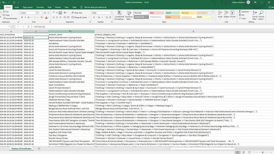This screenshot has height=154, width=274.
Task: Switch to the Data tab
Action: tap(50, 7)
